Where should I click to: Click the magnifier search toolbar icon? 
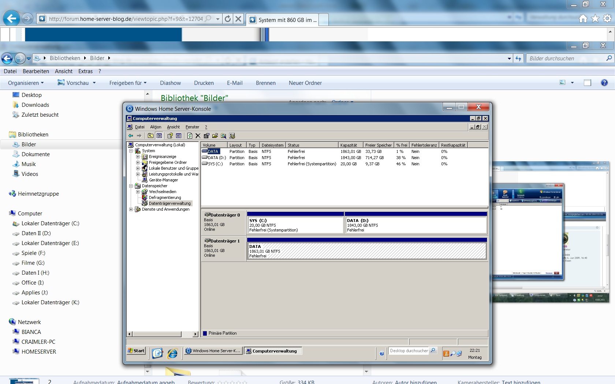223,136
